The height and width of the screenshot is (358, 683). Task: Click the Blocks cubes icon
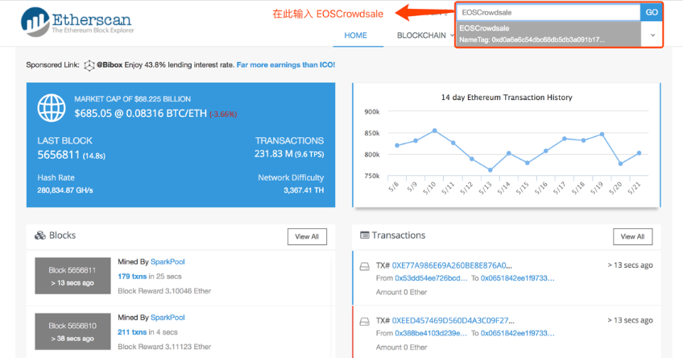[40, 235]
